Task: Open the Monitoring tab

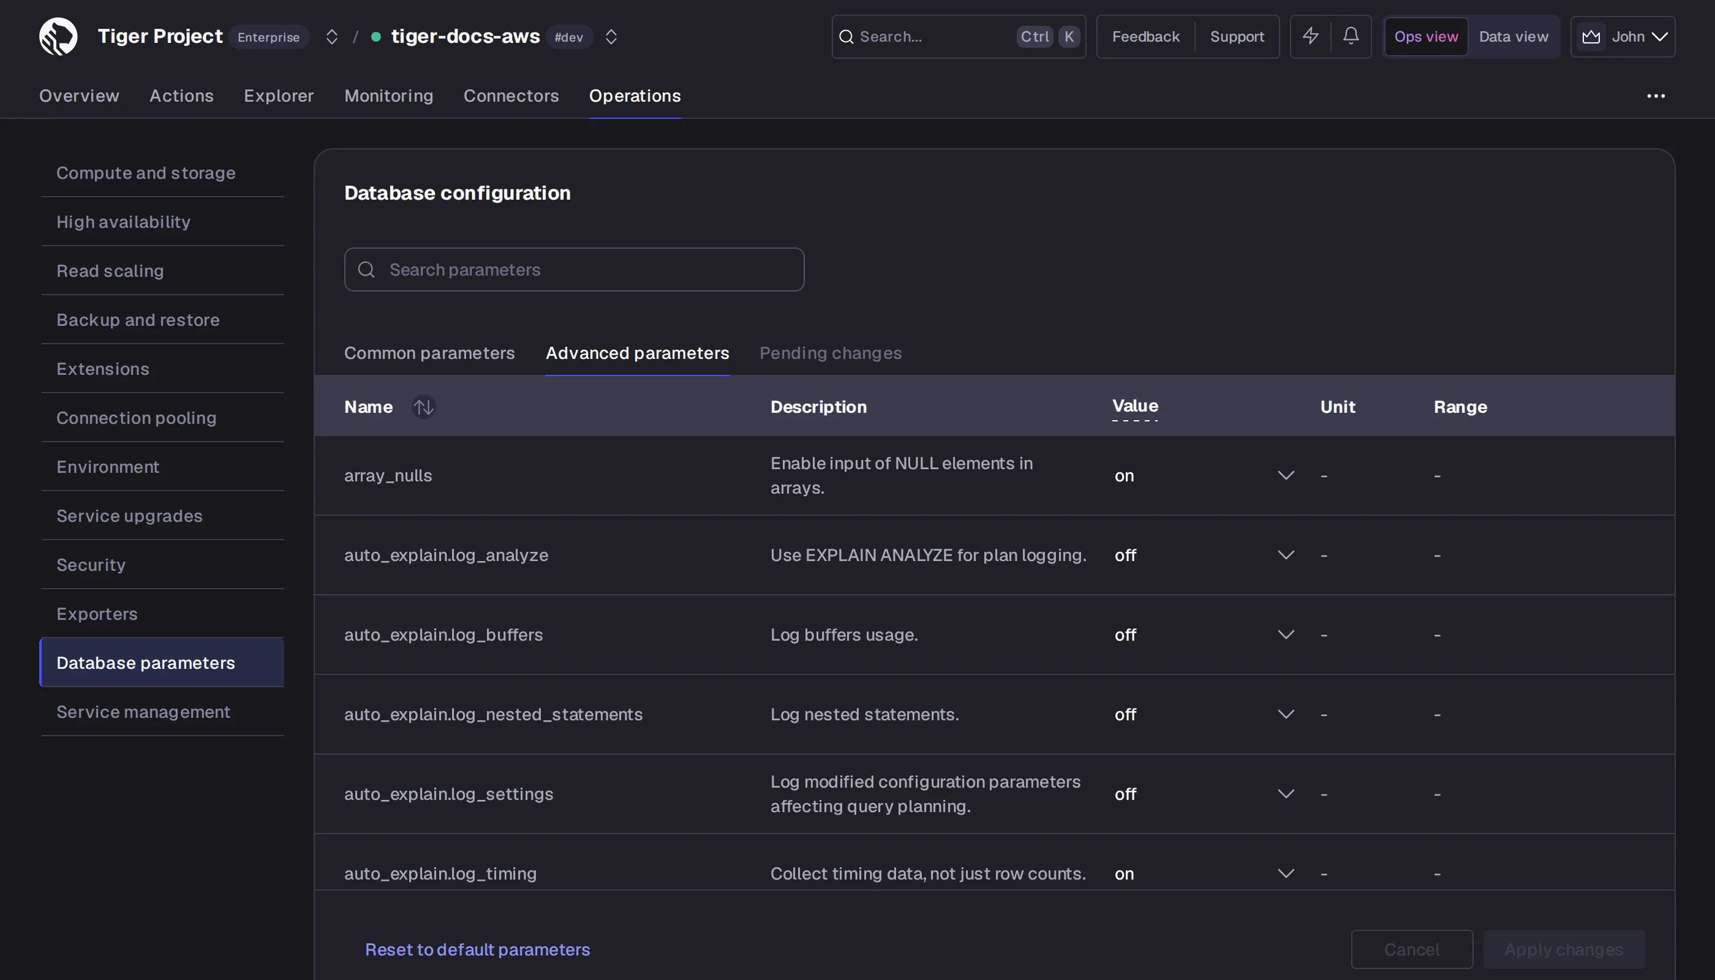Action: pyautogui.click(x=388, y=96)
